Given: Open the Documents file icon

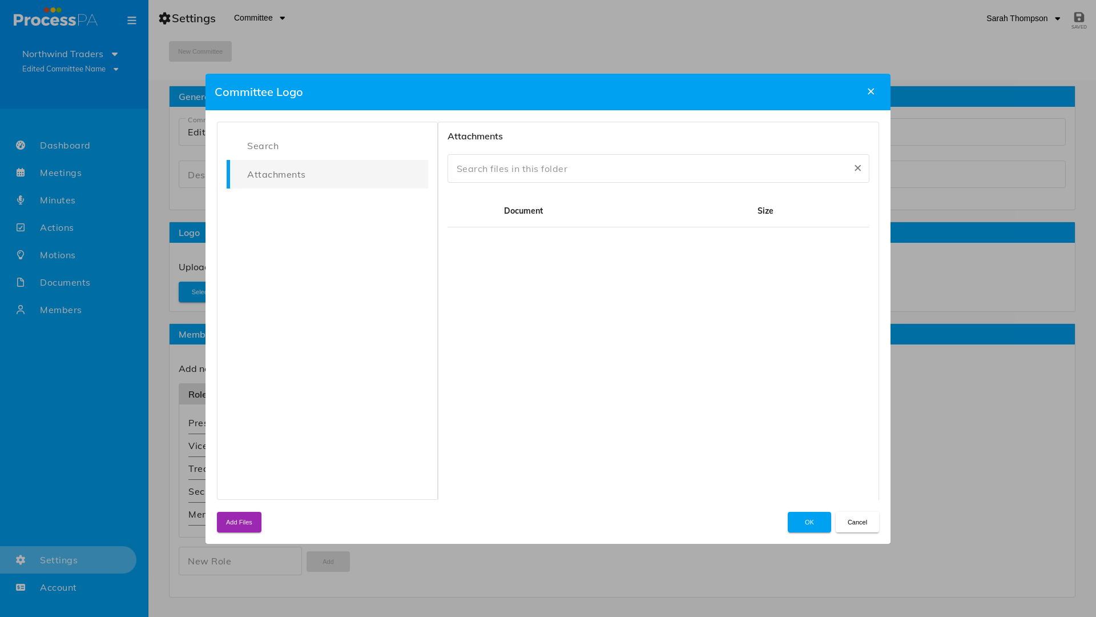Looking at the screenshot, I should coord(21,282).
